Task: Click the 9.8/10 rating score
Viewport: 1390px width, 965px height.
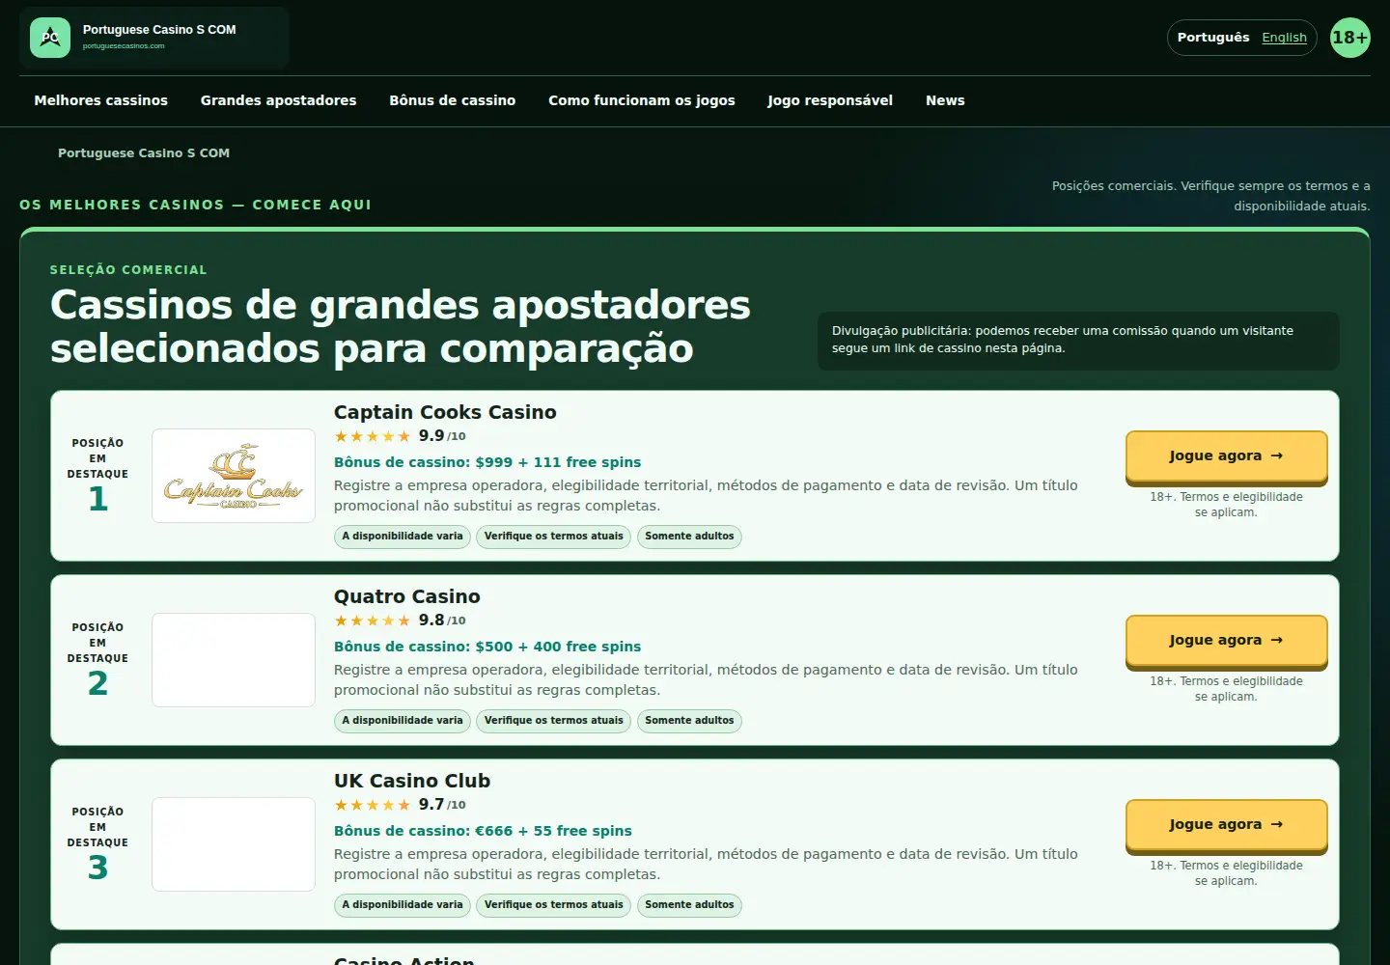Action: (x=442, y=620)
